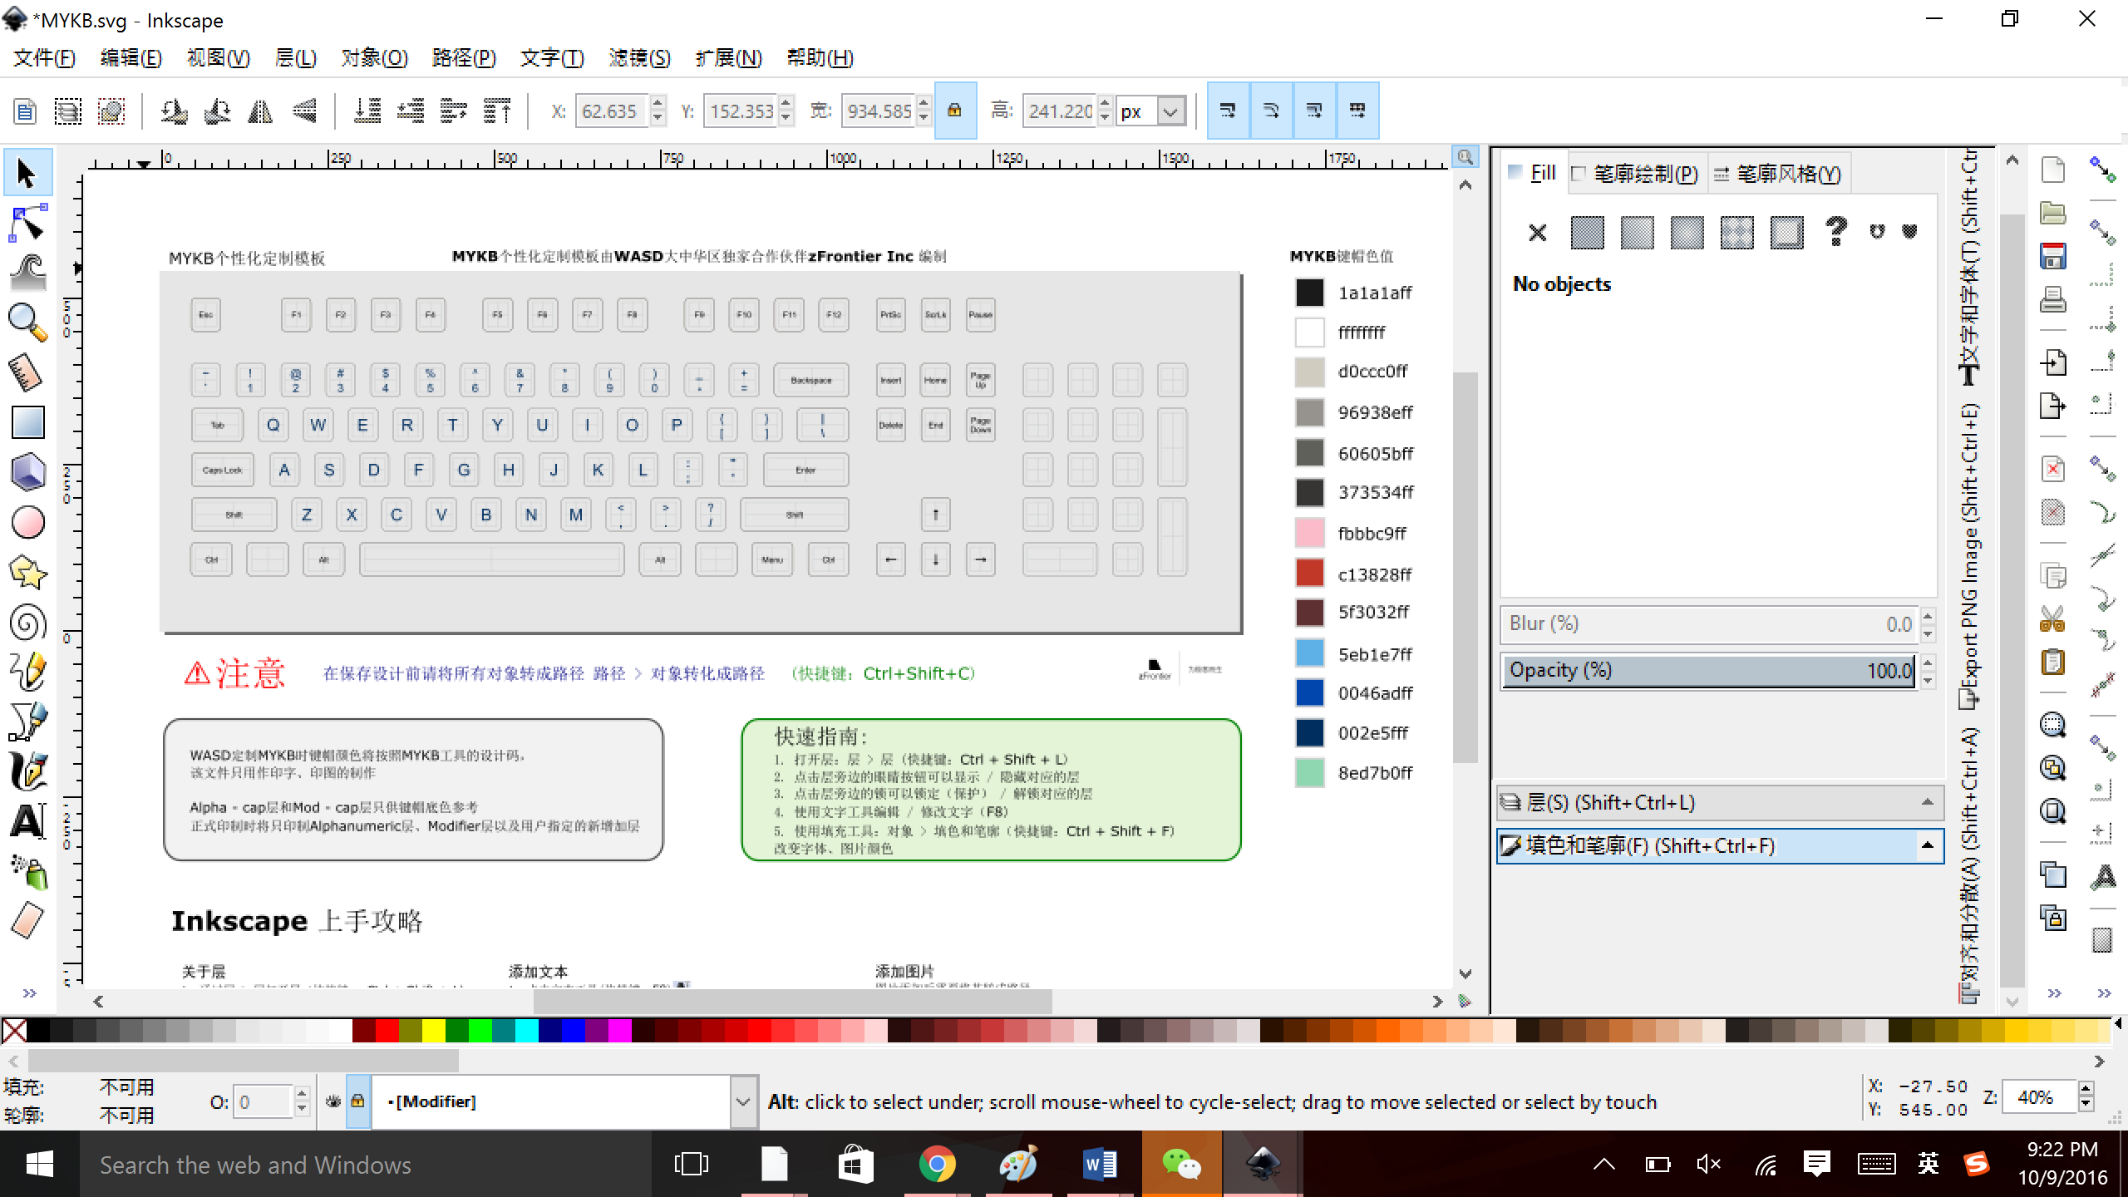
Task: Select the Rectangle tool
Action: [x=27, y=422]
